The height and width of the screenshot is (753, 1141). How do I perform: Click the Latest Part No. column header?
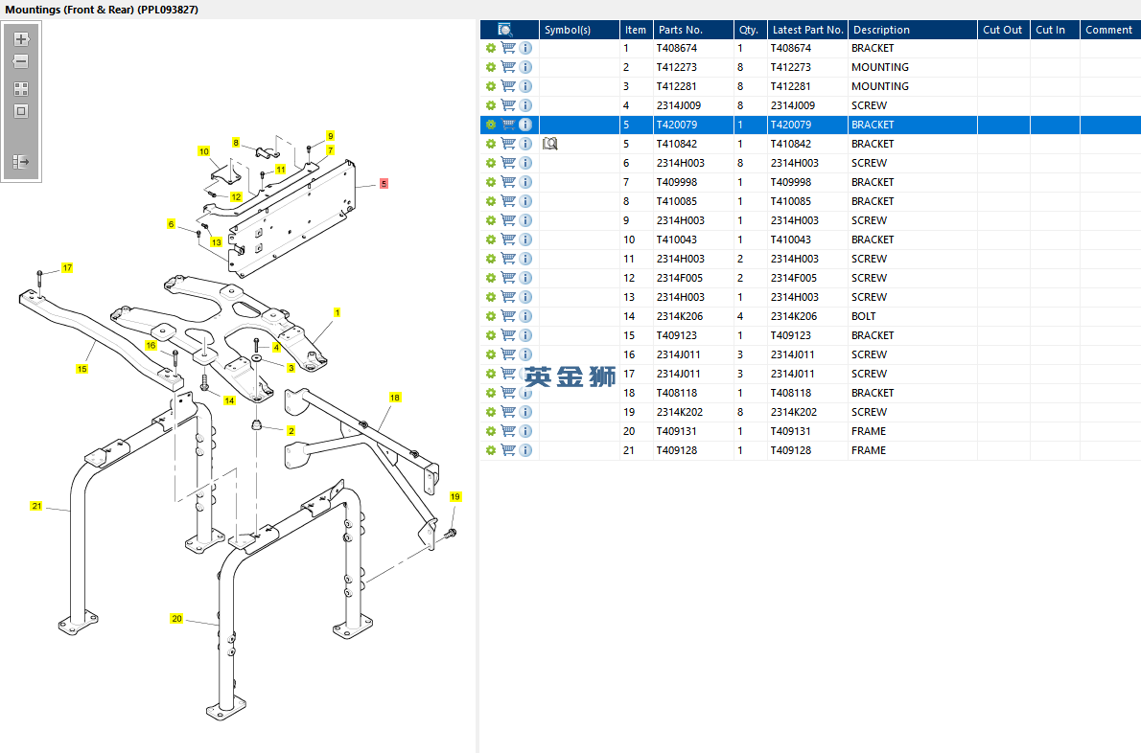807,30
